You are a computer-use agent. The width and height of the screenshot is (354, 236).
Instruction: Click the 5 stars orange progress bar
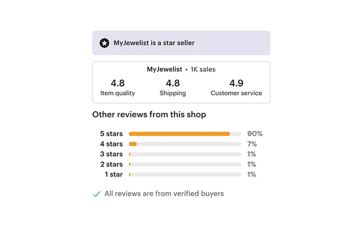[179, 134]
